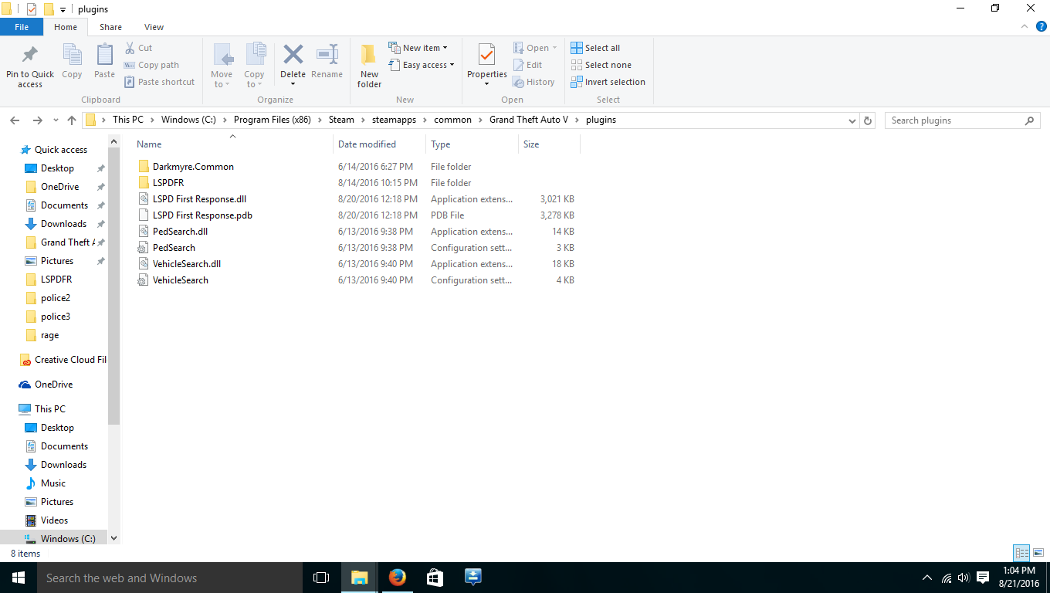Click Select none in ribbon
Image resolution: width=1050 pixels, height=593 pixels.
click(601, 65)
